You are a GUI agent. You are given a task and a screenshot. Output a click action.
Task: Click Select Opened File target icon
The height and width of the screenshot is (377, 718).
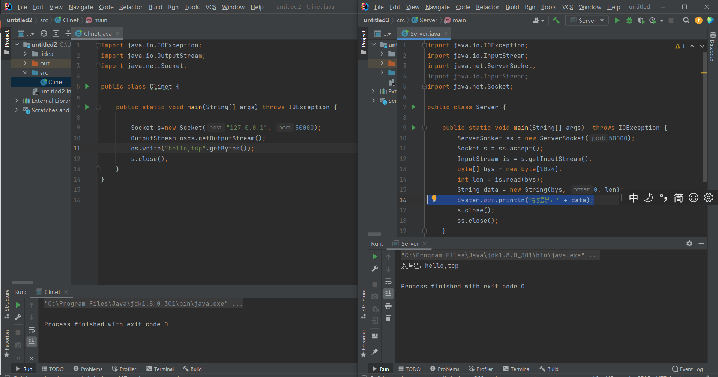click(44, 33)
